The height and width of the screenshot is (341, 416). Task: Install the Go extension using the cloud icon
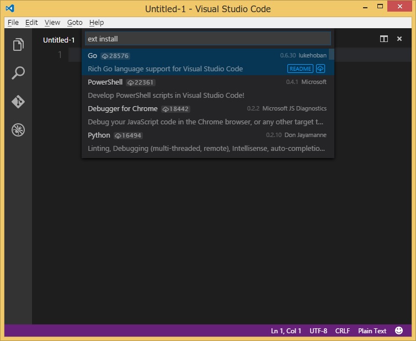[x=321, y=69]
